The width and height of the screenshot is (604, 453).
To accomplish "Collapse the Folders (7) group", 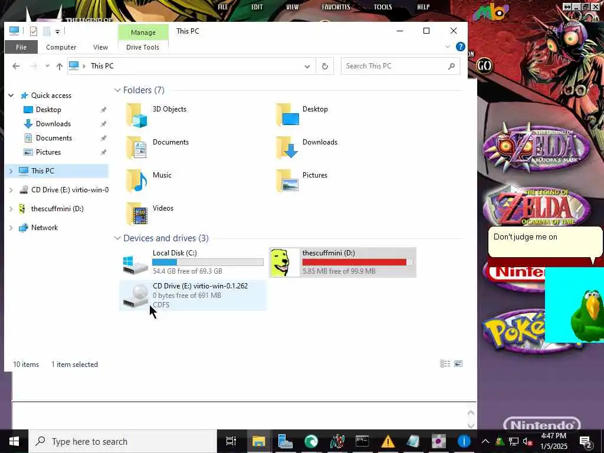I will point(117,90).
